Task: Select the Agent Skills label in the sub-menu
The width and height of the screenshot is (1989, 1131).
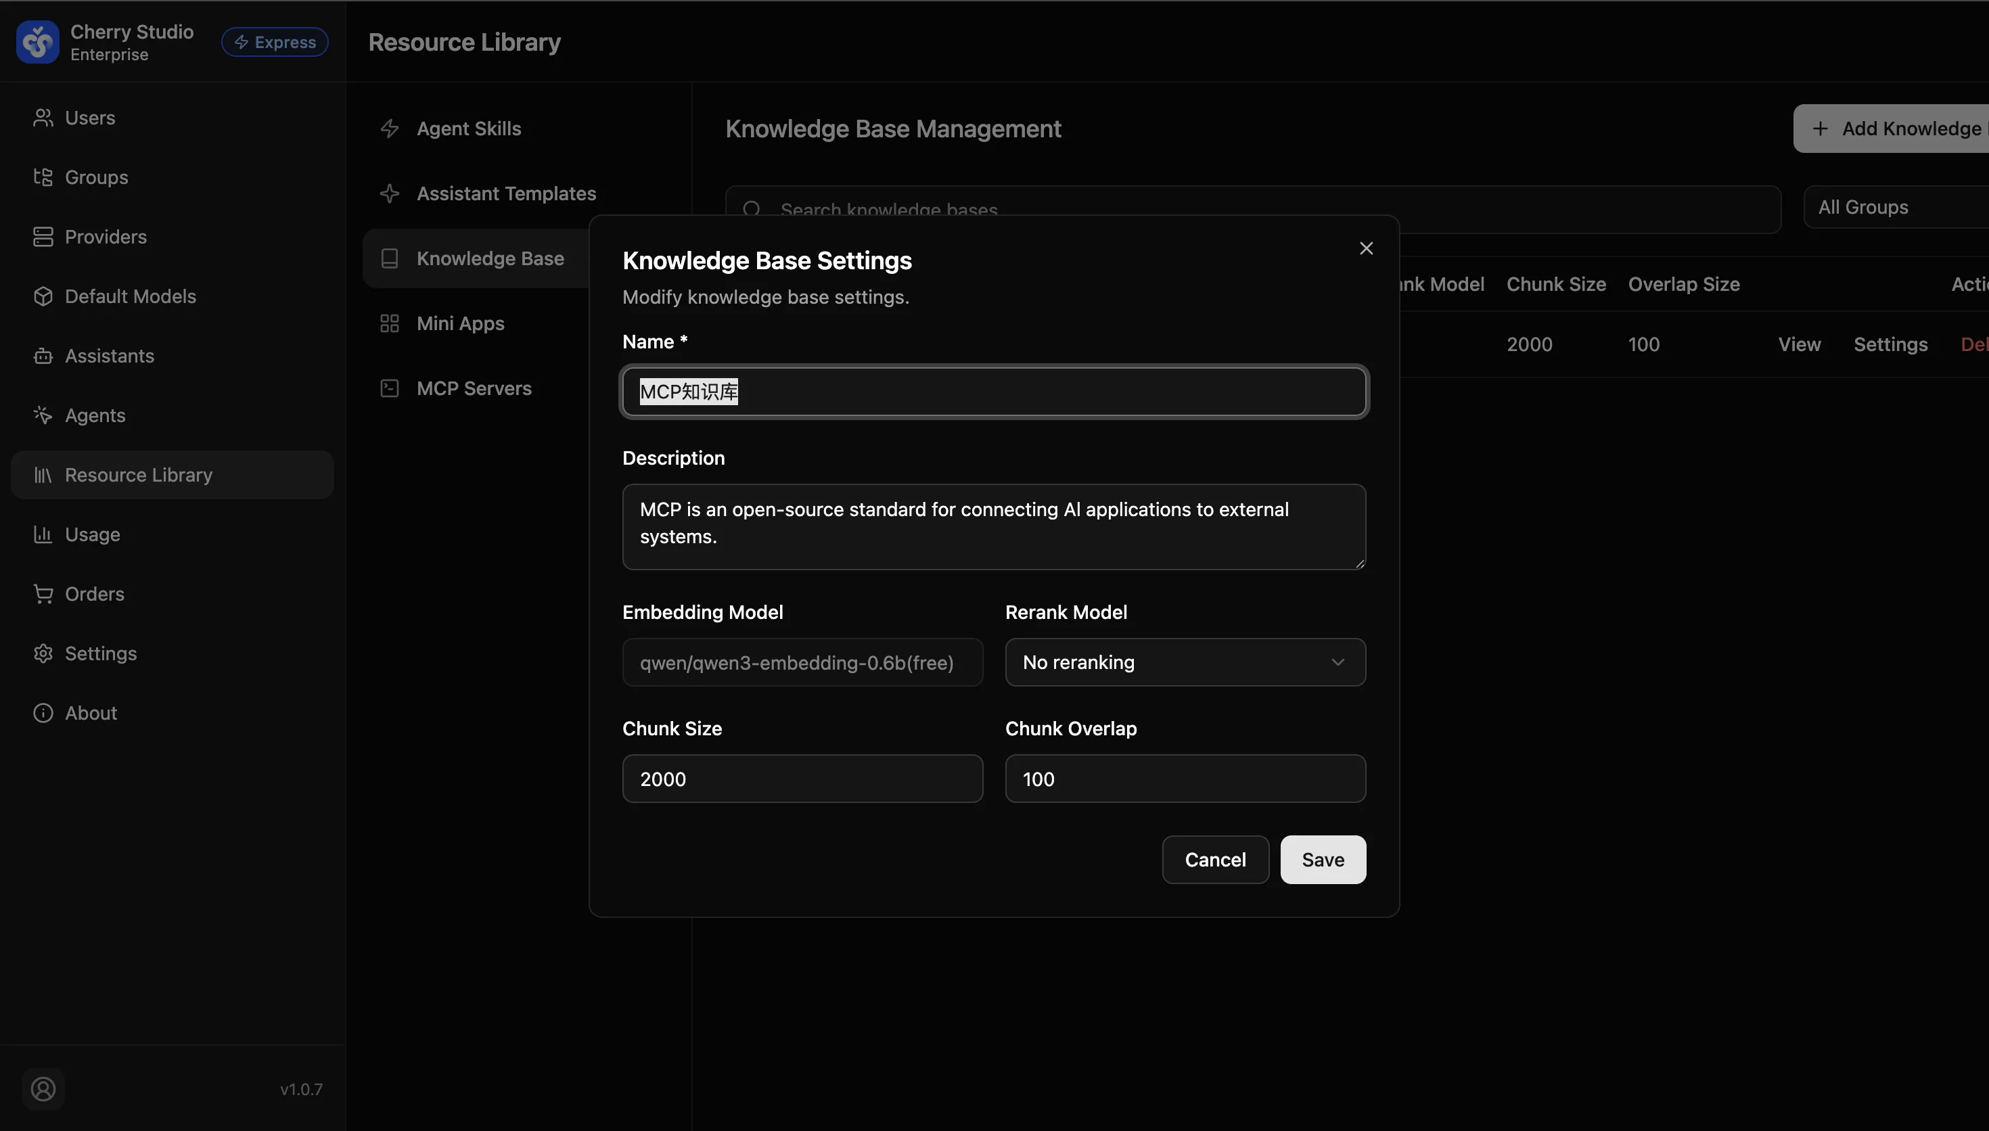Action: (x=469, y=129)
